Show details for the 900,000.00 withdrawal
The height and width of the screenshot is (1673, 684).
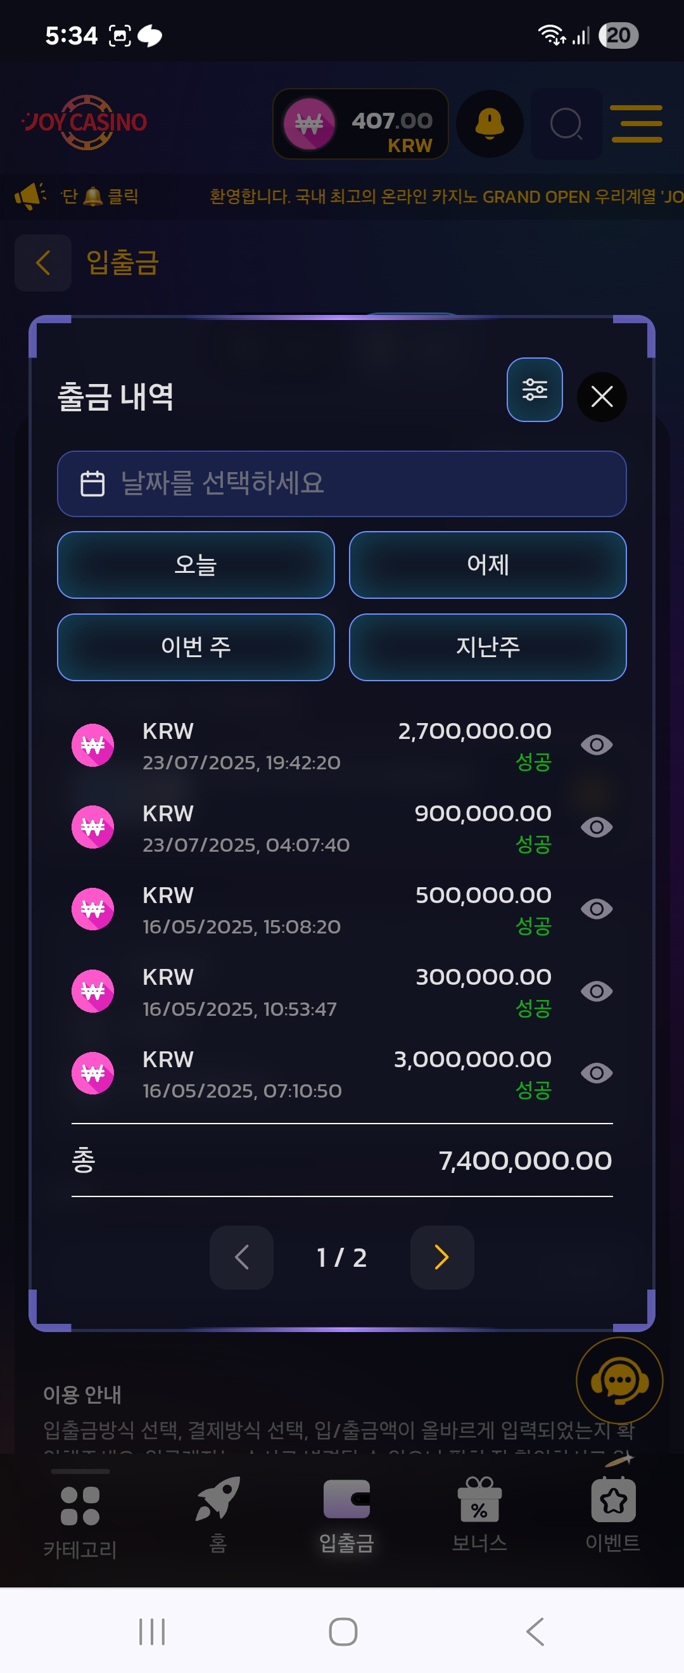tap(597, 827)
